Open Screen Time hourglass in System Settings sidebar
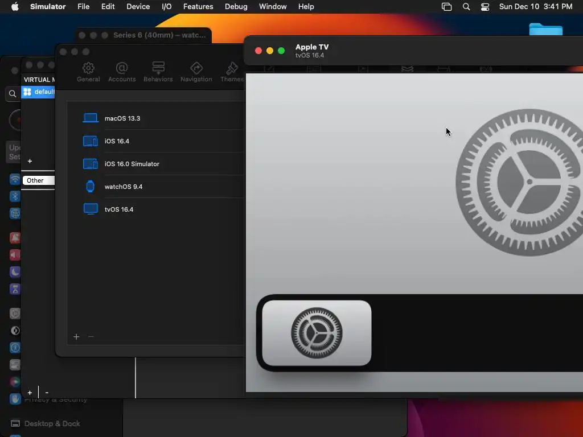The height and width of the screenshot is (437, 583). (x=15, y=289)
